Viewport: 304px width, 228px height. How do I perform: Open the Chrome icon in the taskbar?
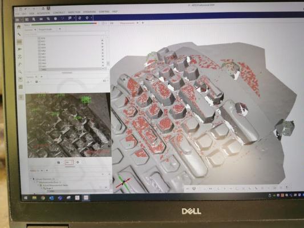coord(43,198)
